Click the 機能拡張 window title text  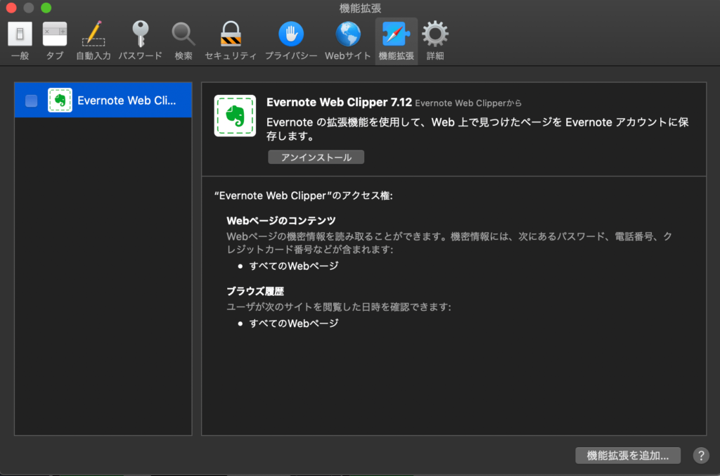coord(360,8)
